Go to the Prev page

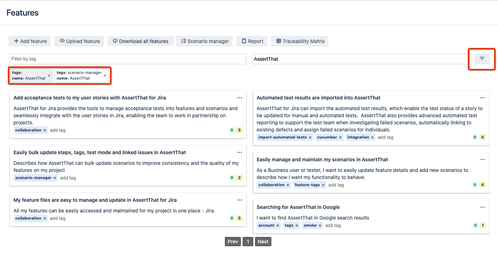coord(233,242)
